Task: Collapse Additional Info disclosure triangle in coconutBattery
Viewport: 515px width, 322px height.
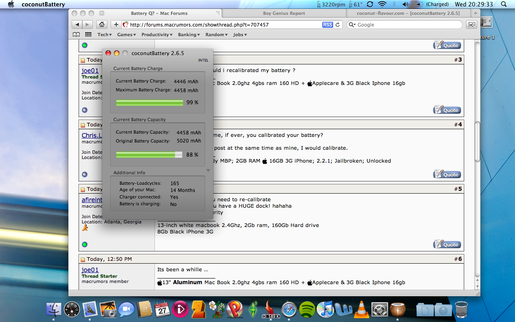Action: pyautogui.click(x=208, y=171)
